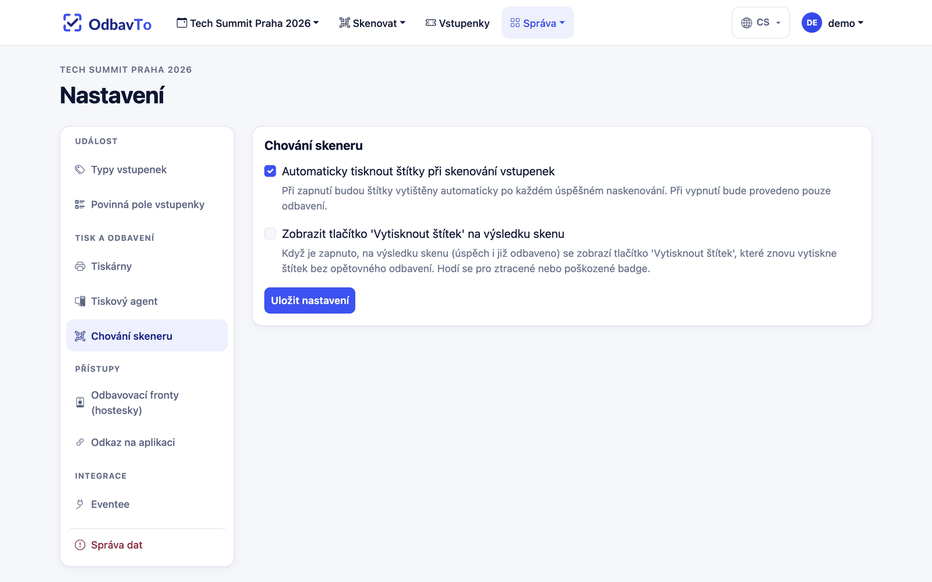Click the printer icon of Tiskárny
The image size is (932, 582).
point(80,266)
